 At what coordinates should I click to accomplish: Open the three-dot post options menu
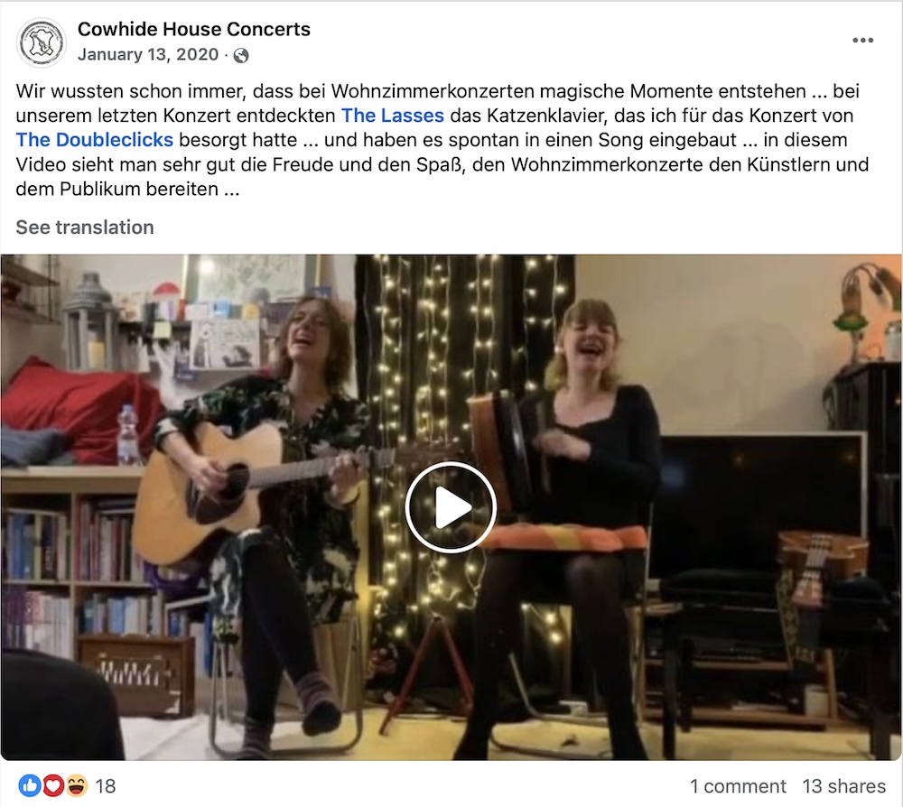(862, 41)
